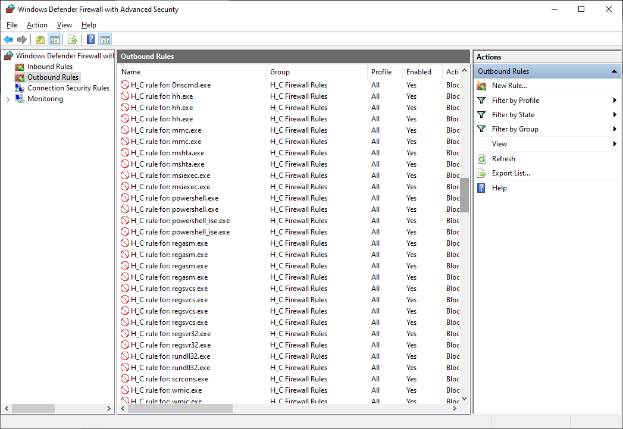
Task: Expand the Monitoring tree node
Action: (x=8, y=99)
